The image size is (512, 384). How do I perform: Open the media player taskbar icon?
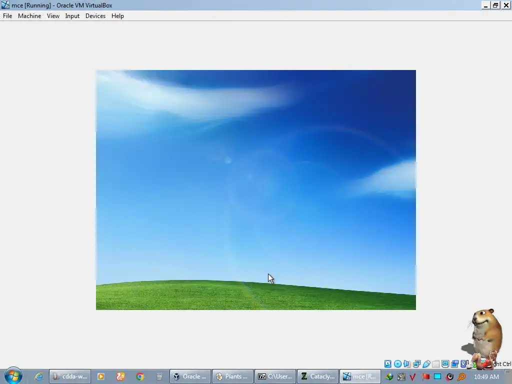(x=101, y=376)
